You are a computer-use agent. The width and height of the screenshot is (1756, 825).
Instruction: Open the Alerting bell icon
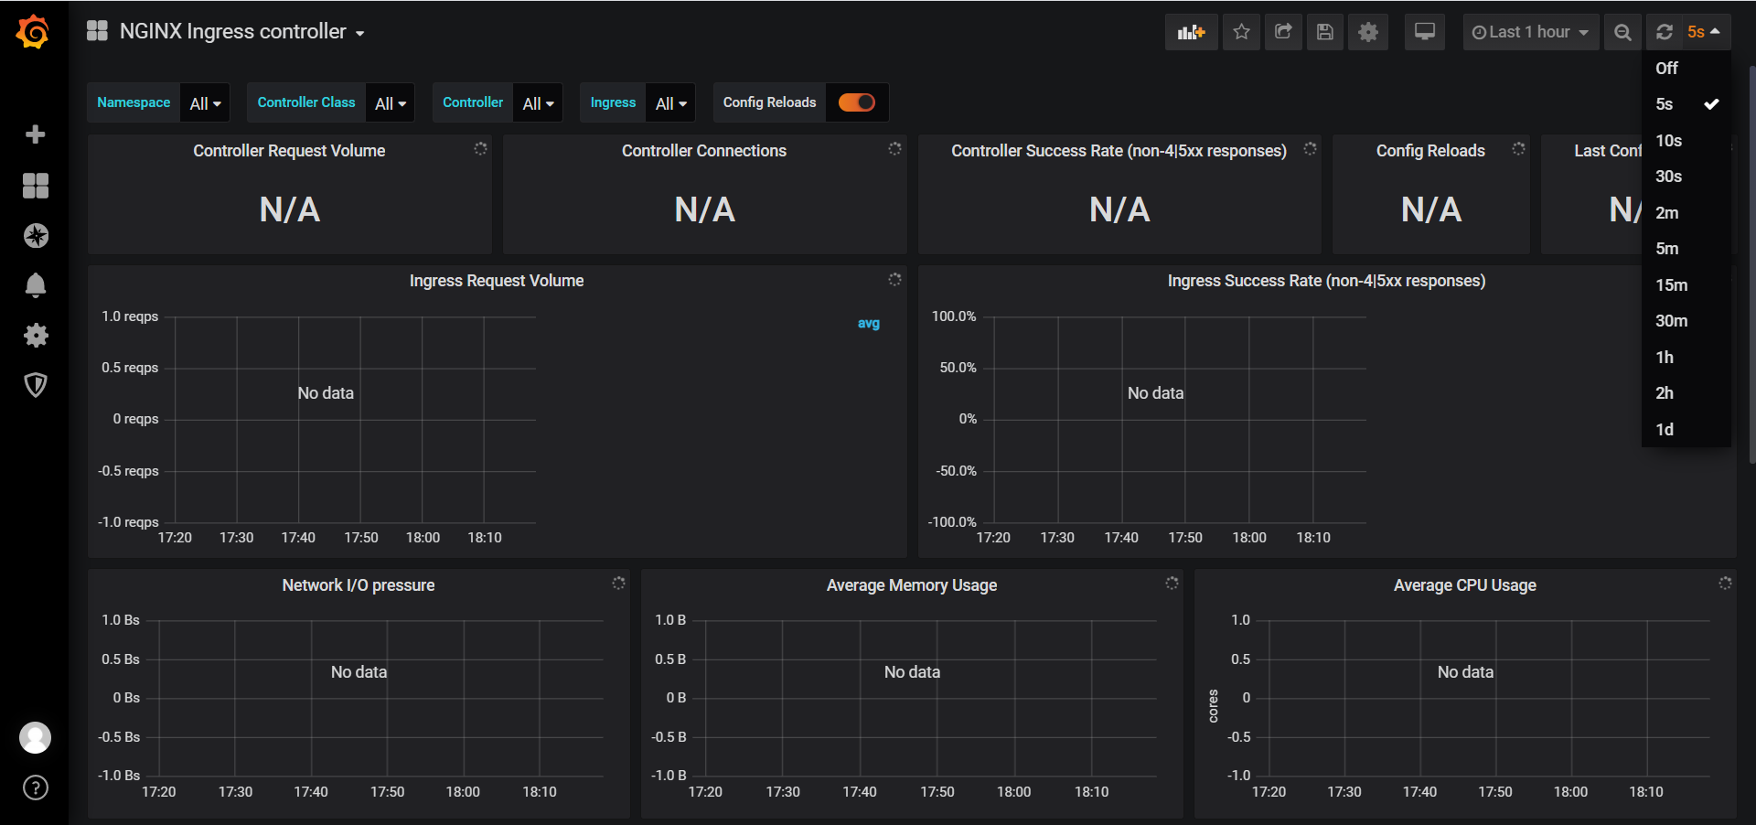[36, 285]
